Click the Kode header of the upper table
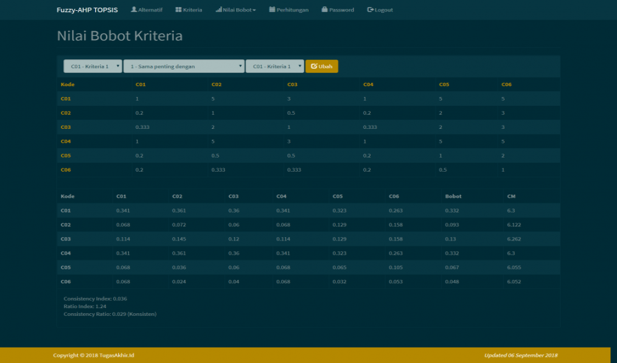This screenshot has height=363, width=617. click(68, 84)
